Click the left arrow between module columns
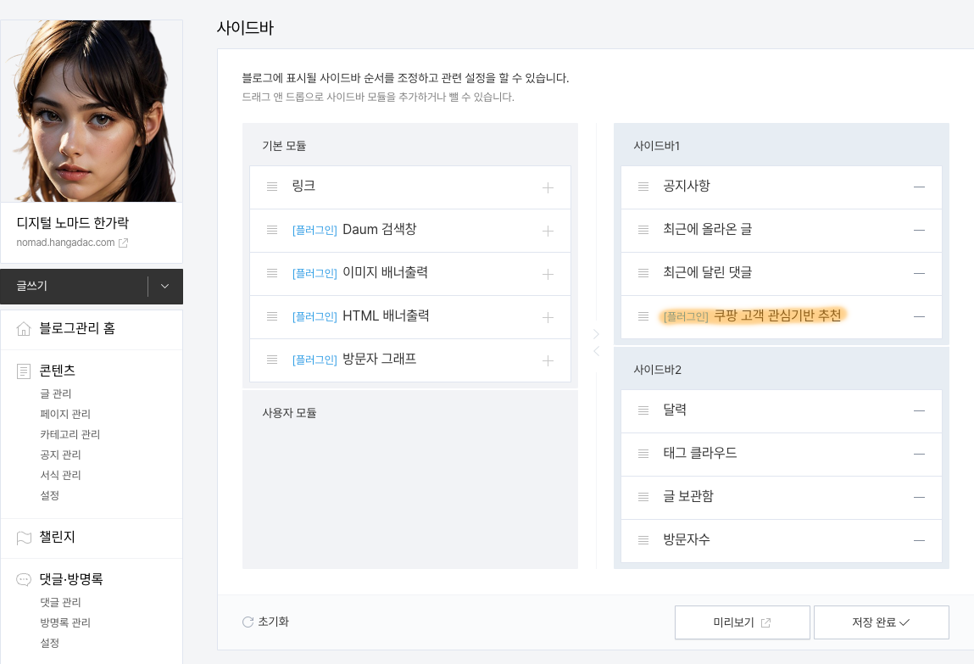Image resolution: width=974 pixels, height=664 pixels. (x=596, y=350)
